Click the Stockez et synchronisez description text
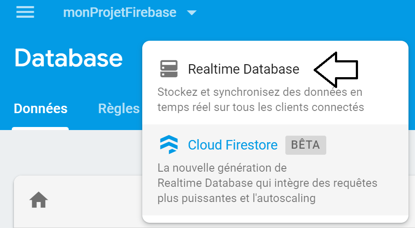 pyautogui.click(x=261, y=100)
